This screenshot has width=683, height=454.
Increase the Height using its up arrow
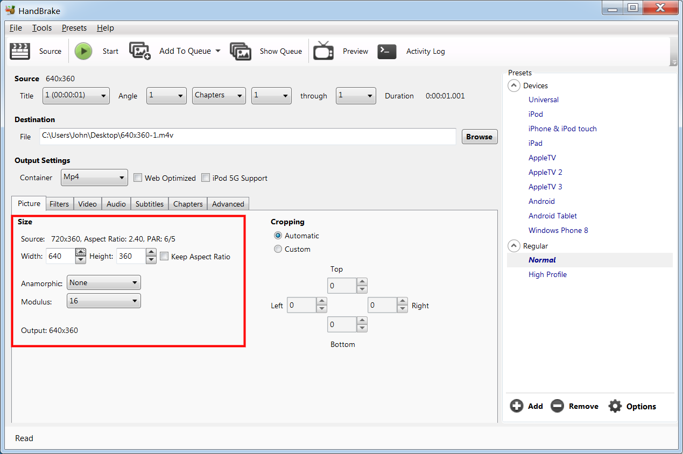click(151, 252)
